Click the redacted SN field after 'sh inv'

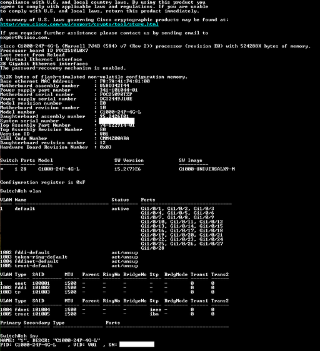pyautogui.click(x=137, y=344)
